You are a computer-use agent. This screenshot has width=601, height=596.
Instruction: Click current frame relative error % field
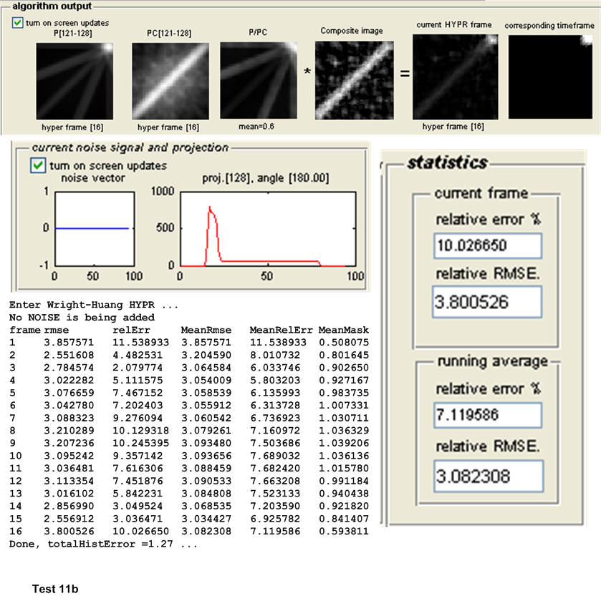pos(487,245)
